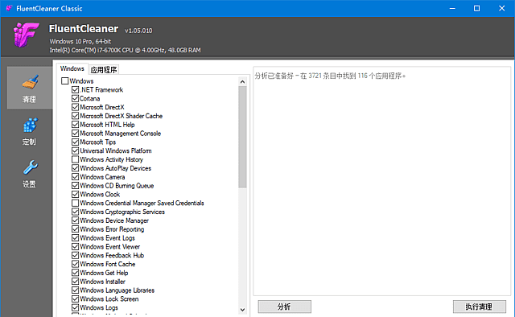Uncheck Microsoft Management Console checkbox
Image resolution: width=515 pixels, height=317 pixels.
tap(75, 133)
